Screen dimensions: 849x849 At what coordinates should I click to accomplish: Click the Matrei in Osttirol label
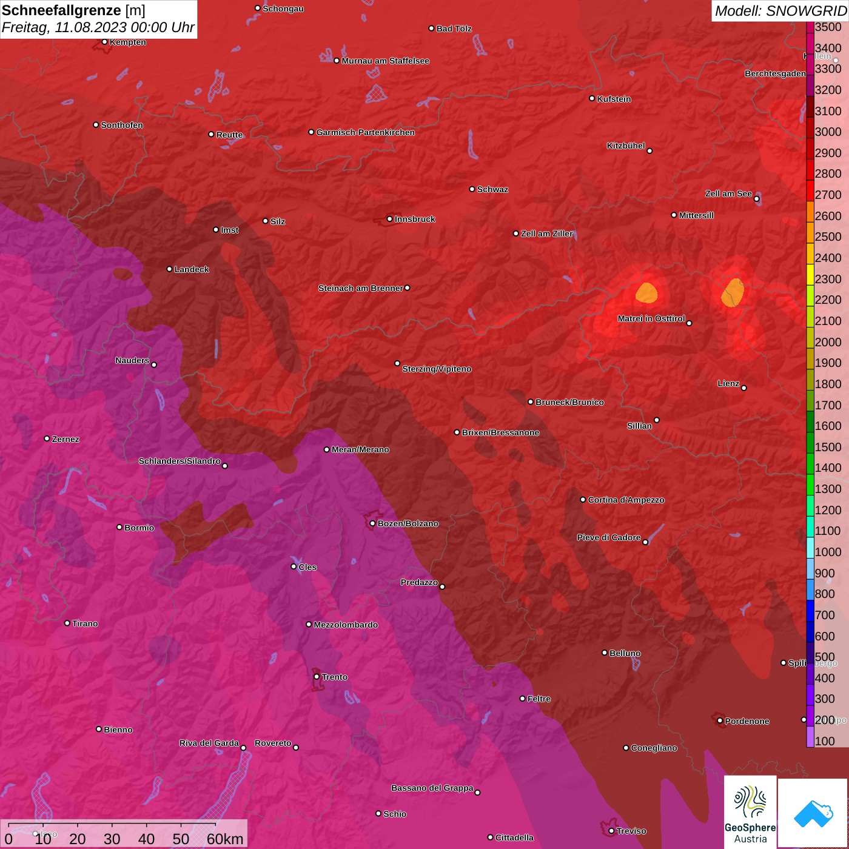(x=651, y=318)
